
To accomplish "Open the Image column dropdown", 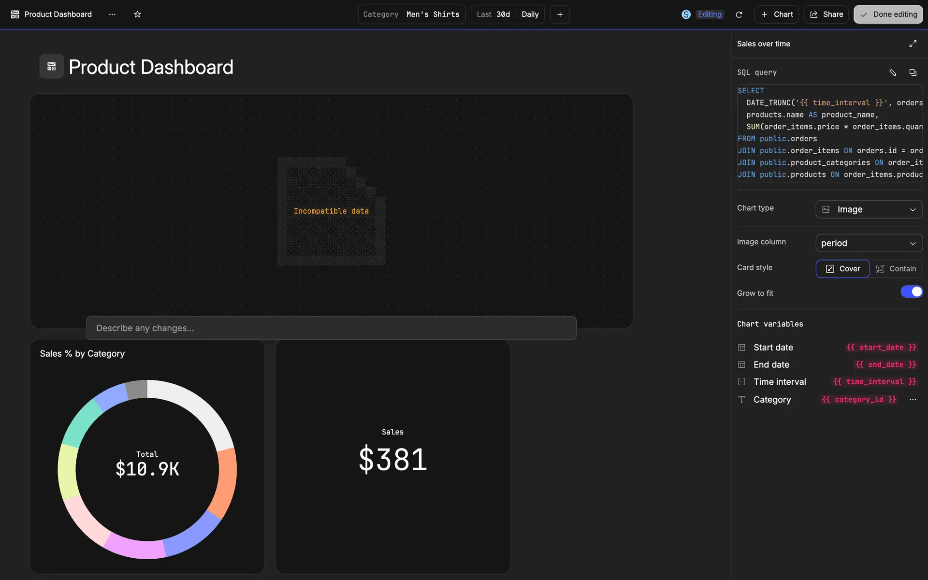I will tap(869, 243).
